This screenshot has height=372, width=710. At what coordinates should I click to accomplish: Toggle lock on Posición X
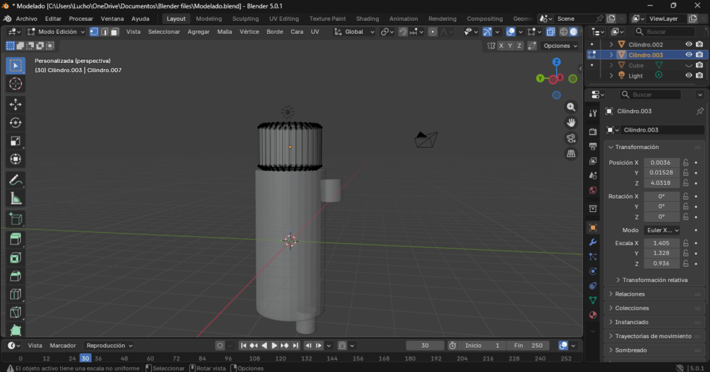tap(686, 163)
